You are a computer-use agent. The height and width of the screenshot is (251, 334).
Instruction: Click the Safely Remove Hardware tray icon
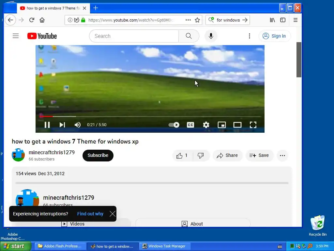(304, 246)
